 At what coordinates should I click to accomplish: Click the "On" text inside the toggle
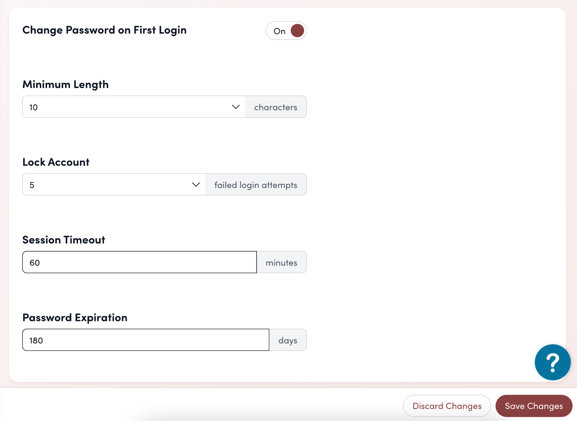tap(279, 31)
